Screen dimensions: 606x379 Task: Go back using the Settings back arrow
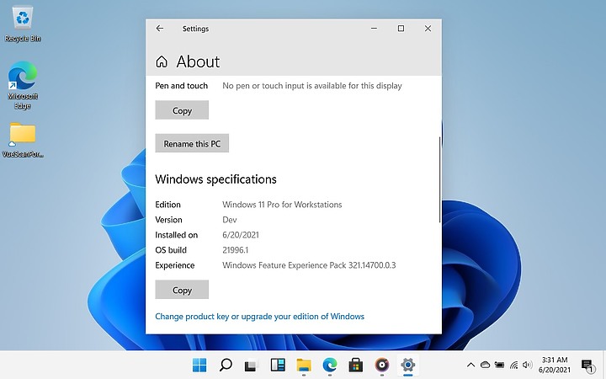(160, 29)
